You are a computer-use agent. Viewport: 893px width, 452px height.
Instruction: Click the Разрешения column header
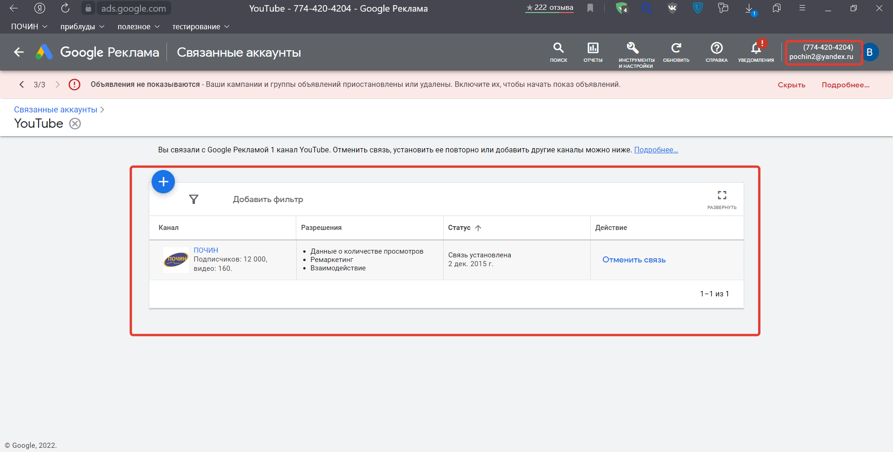321,228
